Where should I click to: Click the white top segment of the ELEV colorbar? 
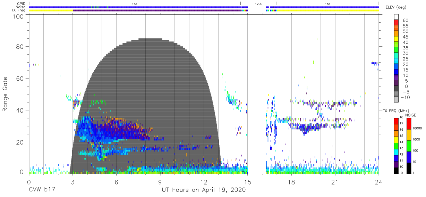click(x=396, y=17)
